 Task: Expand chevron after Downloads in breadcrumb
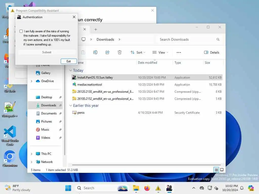pyautogui.click(x=119, y=39)
